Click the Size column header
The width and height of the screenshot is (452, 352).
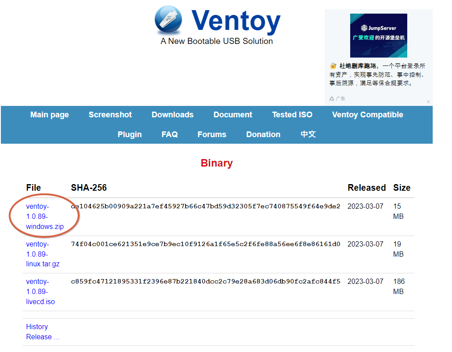coord(402,188)
